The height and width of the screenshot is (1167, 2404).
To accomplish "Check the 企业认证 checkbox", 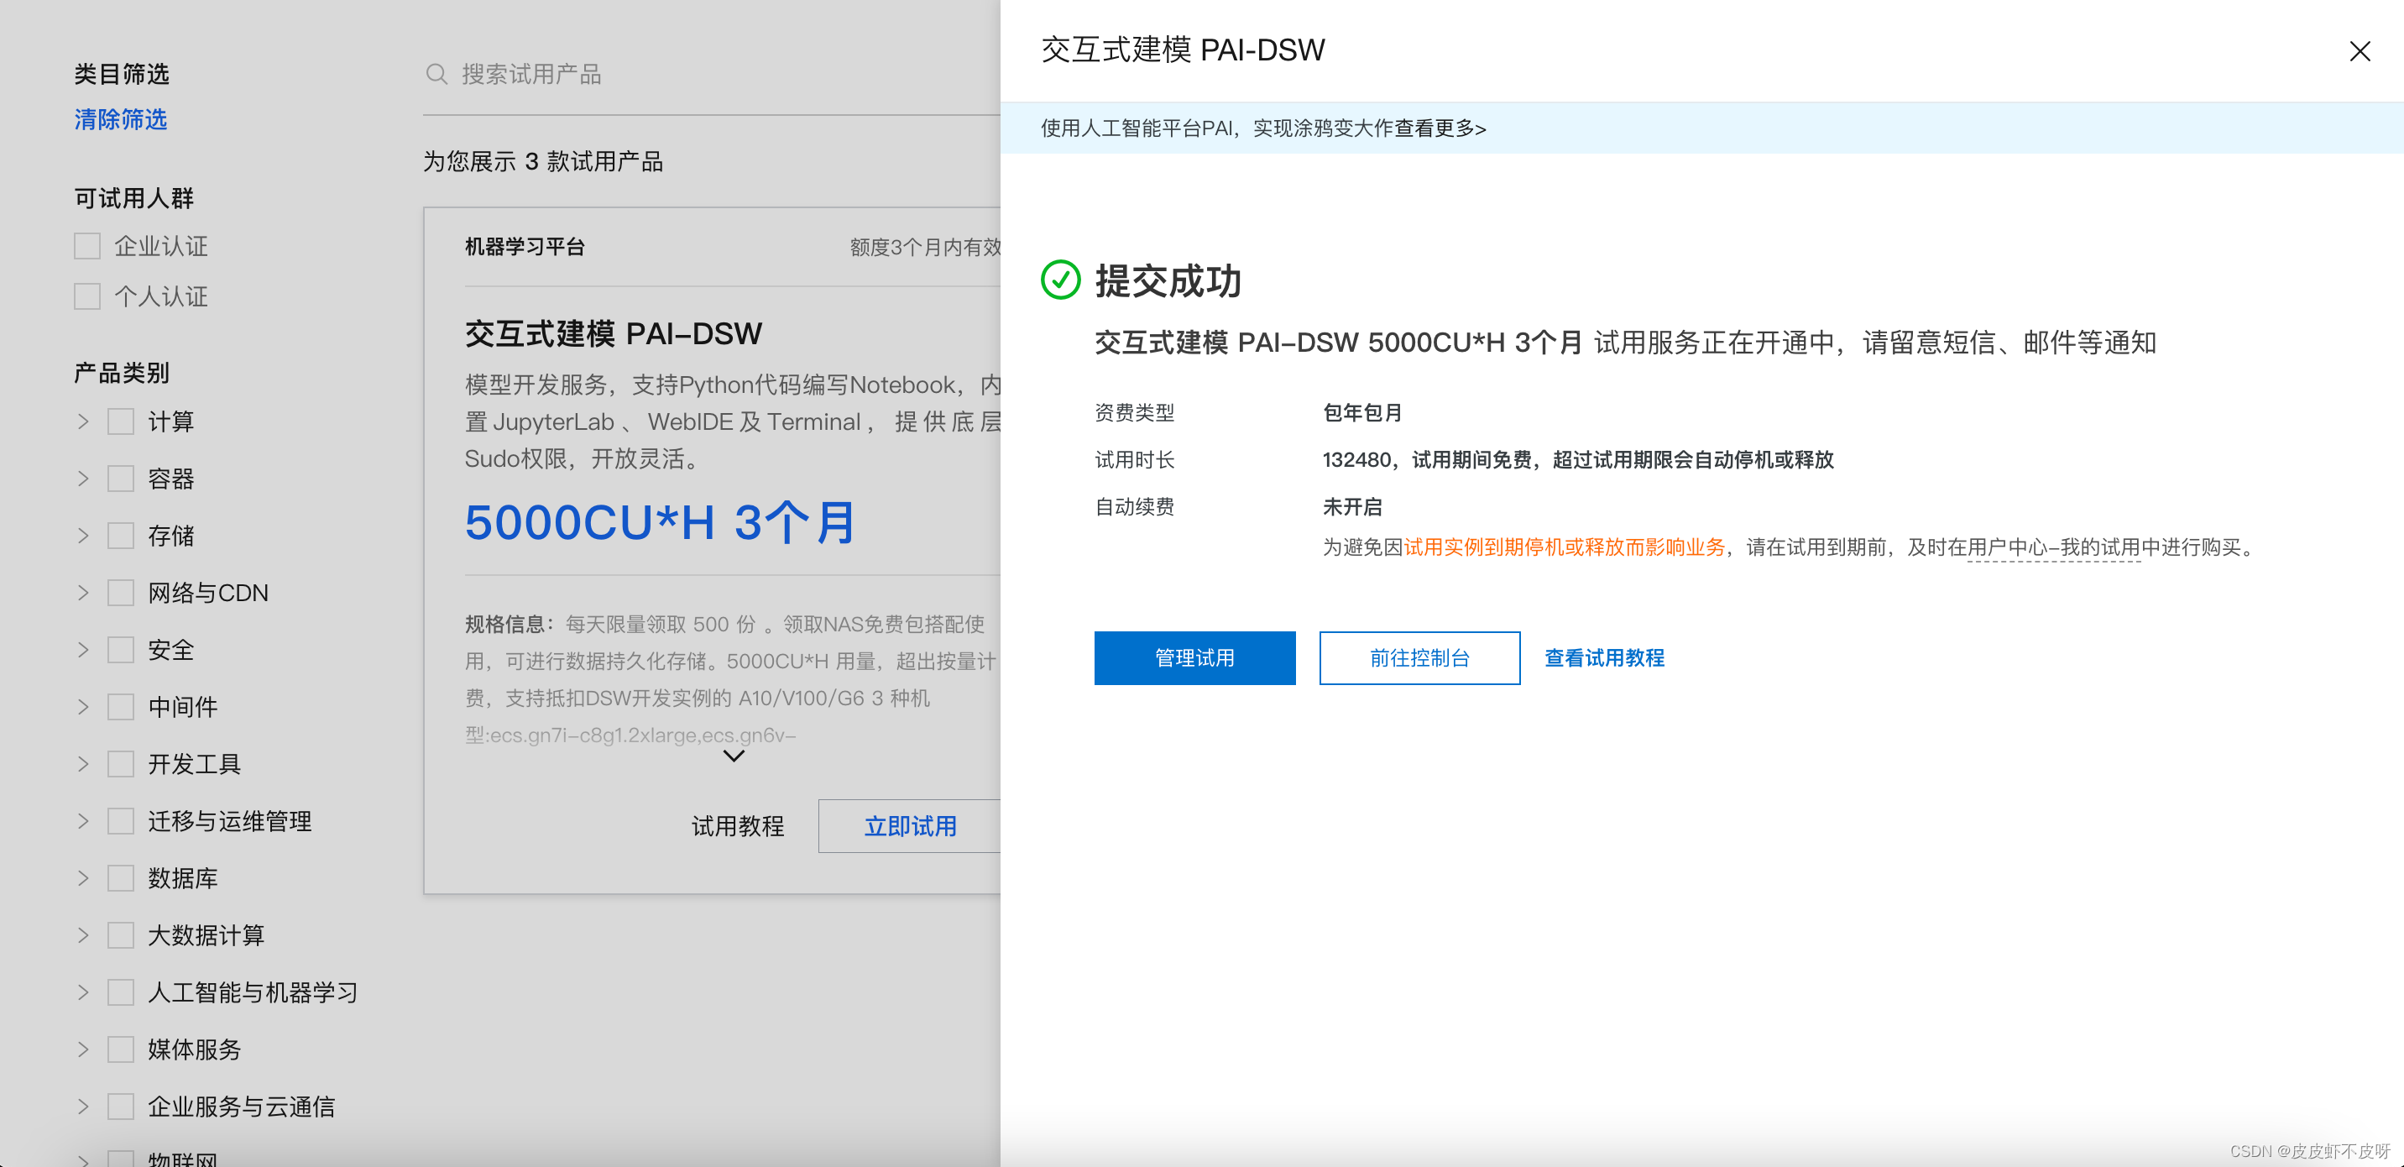I will 88,247.
